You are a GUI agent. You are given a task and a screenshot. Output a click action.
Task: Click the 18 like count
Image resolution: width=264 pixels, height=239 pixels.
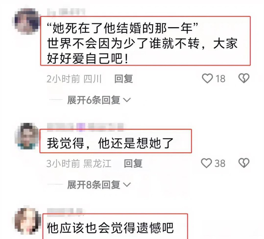(220, 79)
